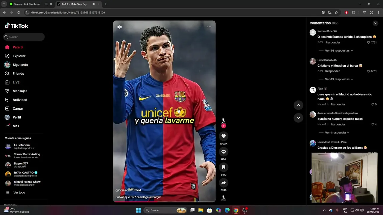Focus the Buscar search field in TikTok
The width and height of the screenshot is (383, 215).
[x=24, y=37]
